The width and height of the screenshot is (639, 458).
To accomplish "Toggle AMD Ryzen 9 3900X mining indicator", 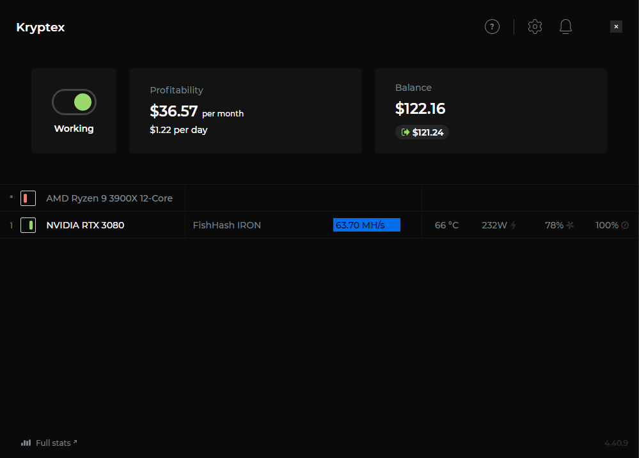I will 28,198.
